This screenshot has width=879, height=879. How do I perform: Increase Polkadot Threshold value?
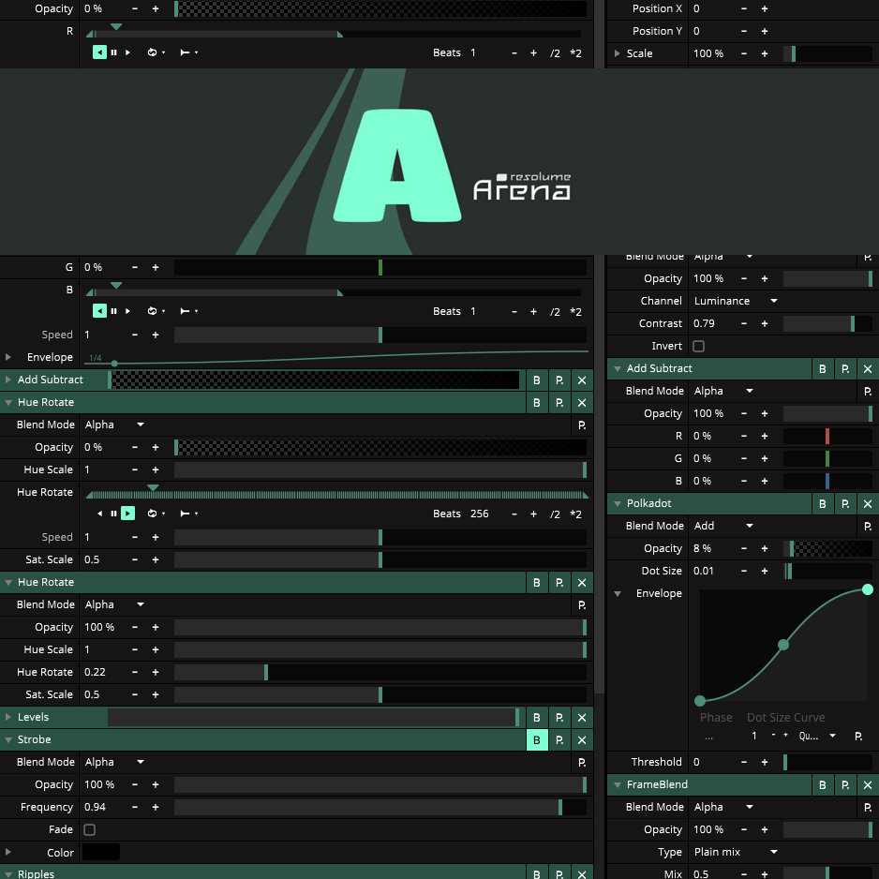(x=765, y=763)
